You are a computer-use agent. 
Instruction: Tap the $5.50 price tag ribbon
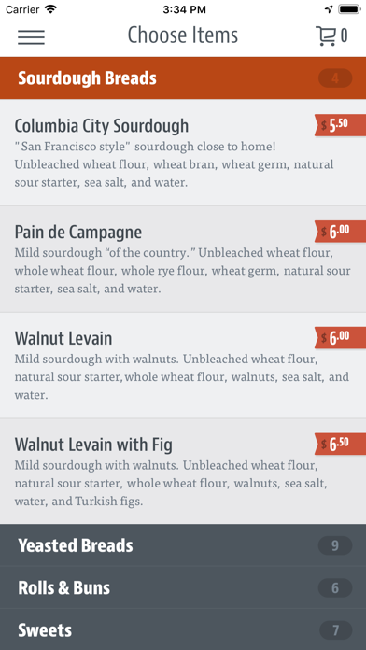(x=340, y=125)
